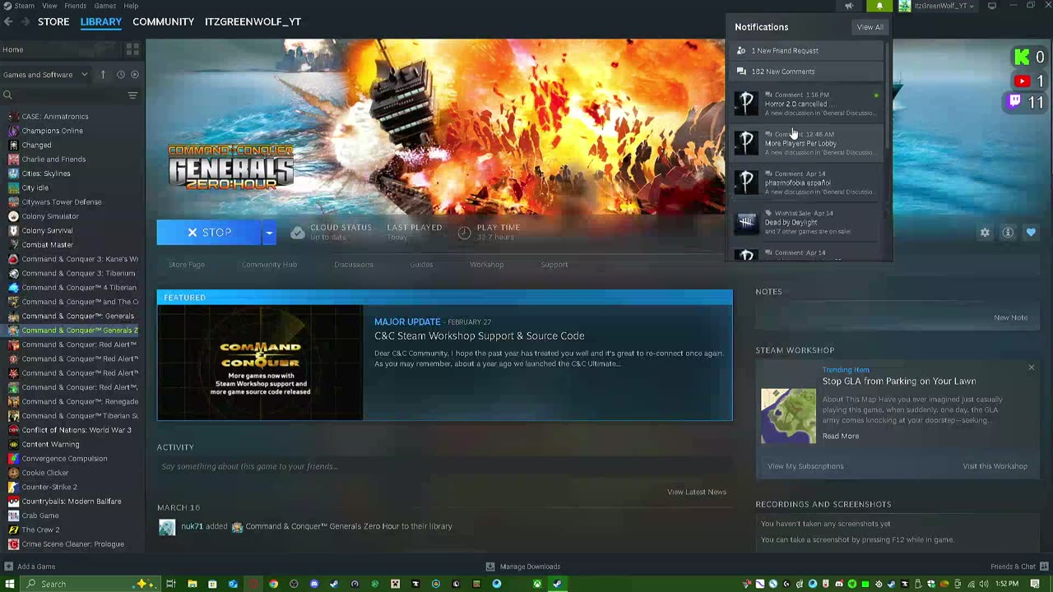Add a New Note
This screenshot has width=1053, height=592.
pyautogui.click(x=1010, y=317)
